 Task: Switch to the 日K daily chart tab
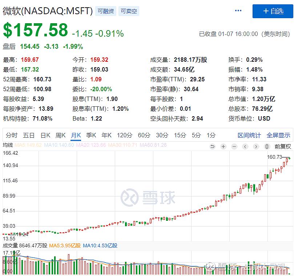pyautogui.click(x=45, y=135)
